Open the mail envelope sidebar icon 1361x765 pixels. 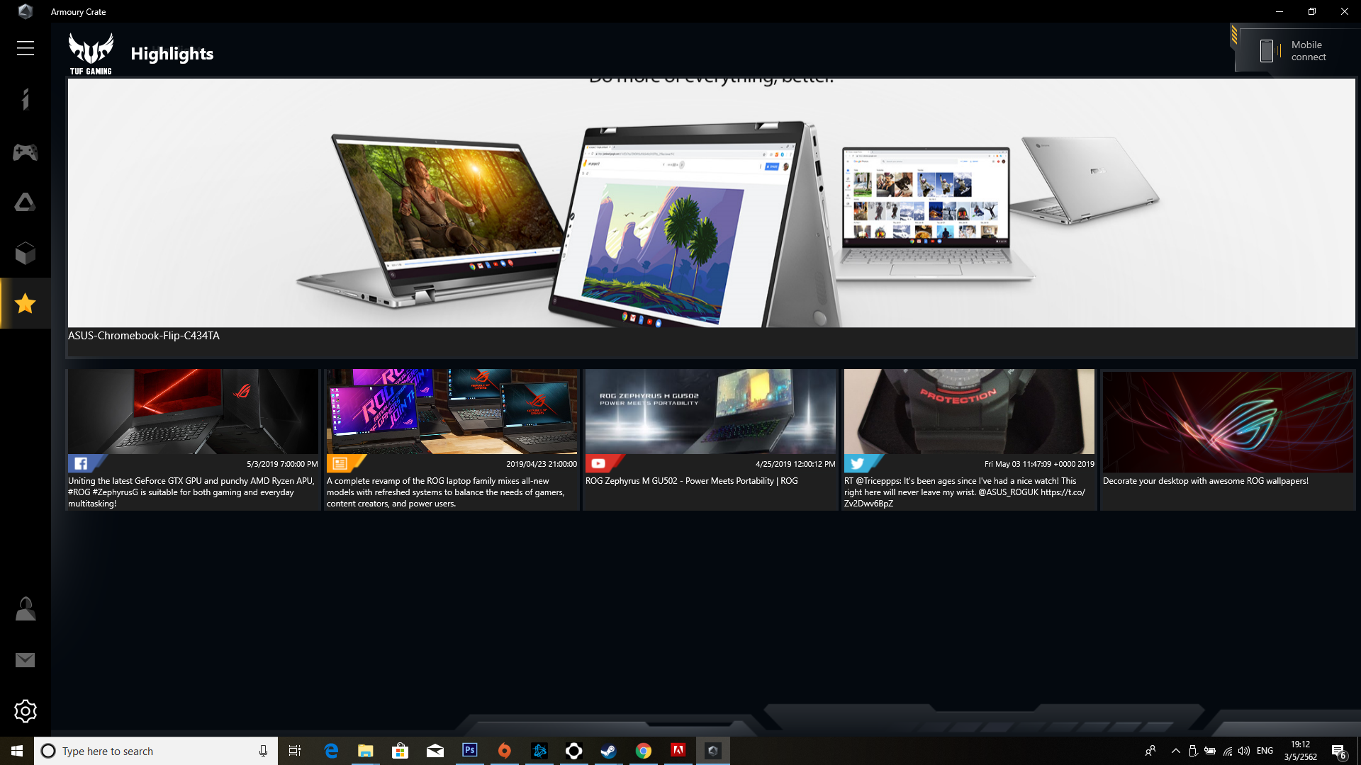(x=26, y=660)
